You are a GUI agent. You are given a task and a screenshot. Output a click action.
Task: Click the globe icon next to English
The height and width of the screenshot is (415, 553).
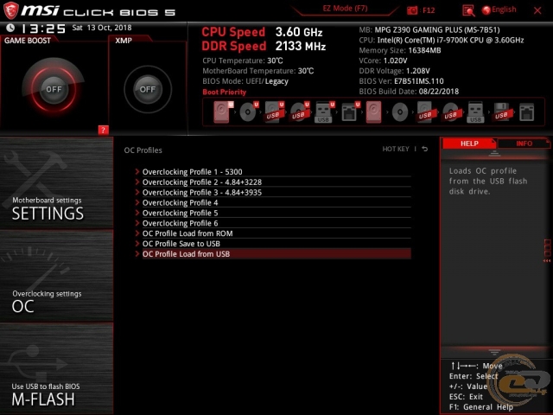pos(486,10)
